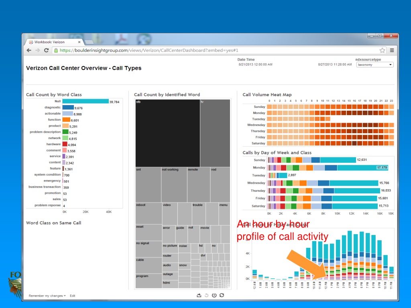
Task: Click the ont treemap cell
Action: [148, 184]
